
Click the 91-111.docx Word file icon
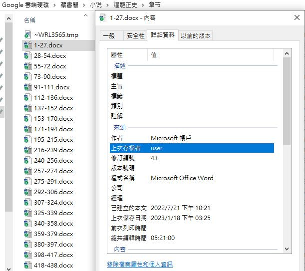tap(28, 87)
